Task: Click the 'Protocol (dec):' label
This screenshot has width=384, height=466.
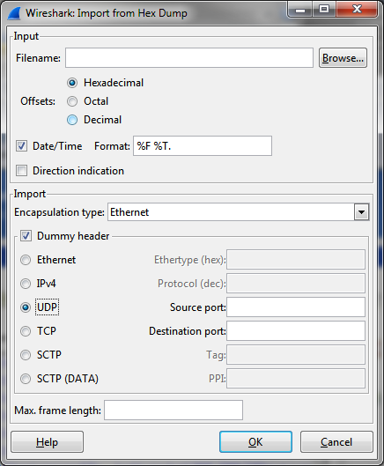Action: point(192,284)
